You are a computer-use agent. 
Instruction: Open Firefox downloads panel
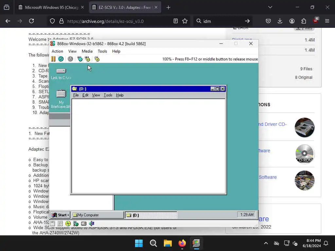coord(280,21)
